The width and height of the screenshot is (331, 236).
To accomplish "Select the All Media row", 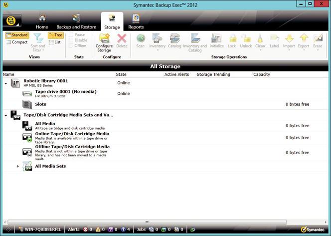I will coord(165,126).
